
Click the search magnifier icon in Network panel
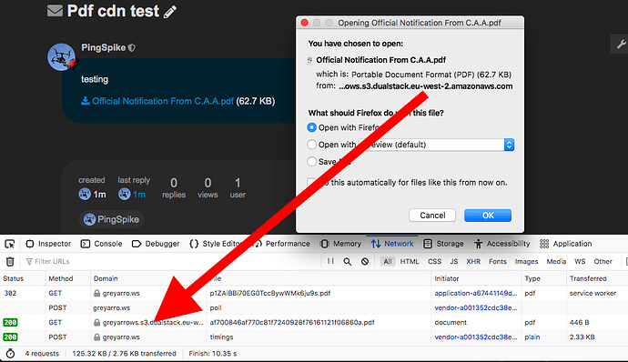(x=348, y=261)
